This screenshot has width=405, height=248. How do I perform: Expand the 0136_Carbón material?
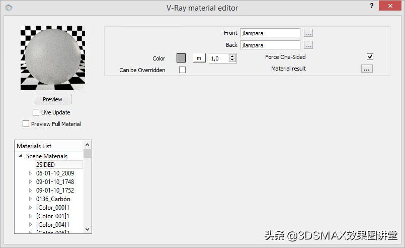(x=31, y=199)
